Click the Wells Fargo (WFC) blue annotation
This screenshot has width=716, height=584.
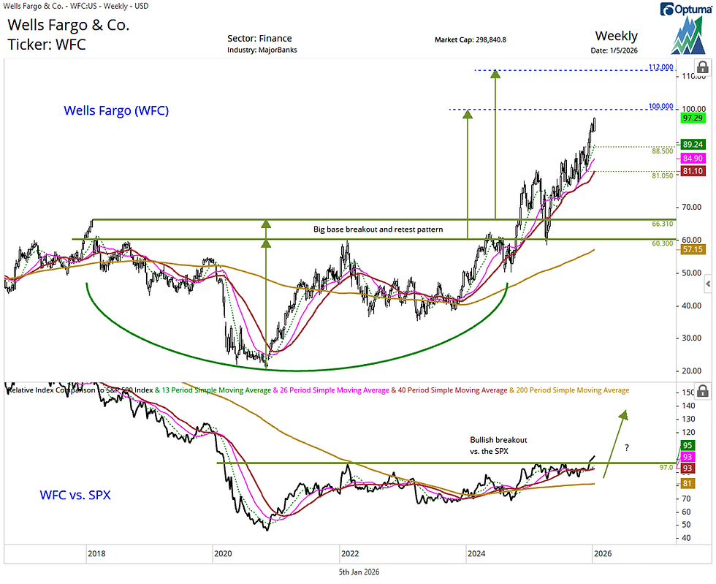116,110
